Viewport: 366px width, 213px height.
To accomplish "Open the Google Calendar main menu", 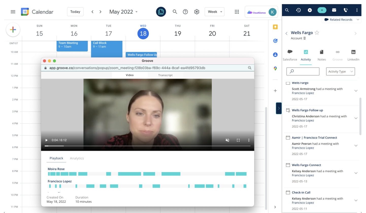I will tap(13, 12).
